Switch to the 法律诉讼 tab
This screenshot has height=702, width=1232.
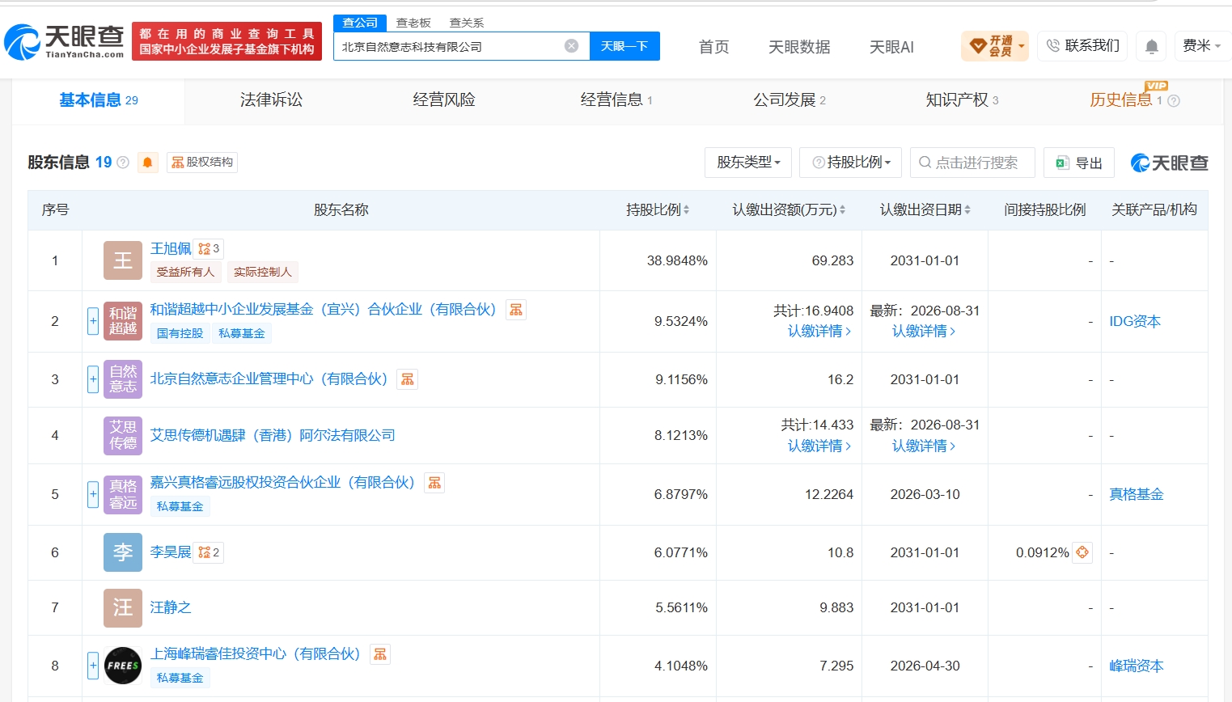[271, 100]
